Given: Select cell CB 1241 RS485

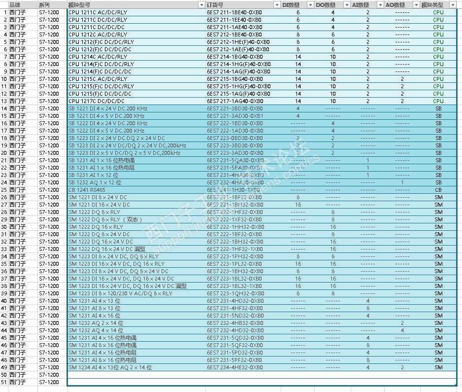Looking at the screenshot, I should 136,190.
